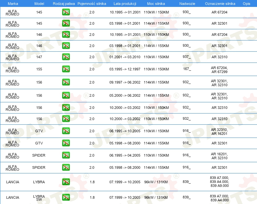Click the fuel icon for Lancia LYBRA
The width and height of the screenshot is (257, 204).
(66, 182)
